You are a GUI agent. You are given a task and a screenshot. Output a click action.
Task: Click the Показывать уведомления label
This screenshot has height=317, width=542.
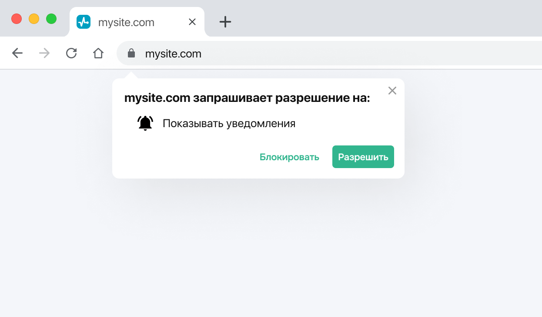(229, 124)
